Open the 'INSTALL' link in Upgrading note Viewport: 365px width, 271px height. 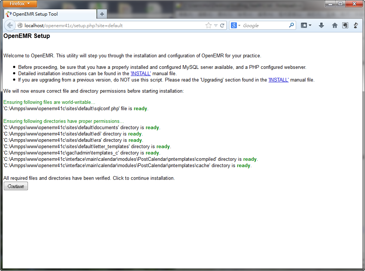pos(278,80)
